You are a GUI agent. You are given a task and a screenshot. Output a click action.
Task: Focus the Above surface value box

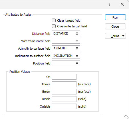tap(64, 84)
